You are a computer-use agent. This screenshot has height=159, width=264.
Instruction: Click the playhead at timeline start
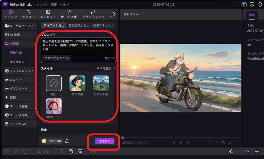[122, 138]
